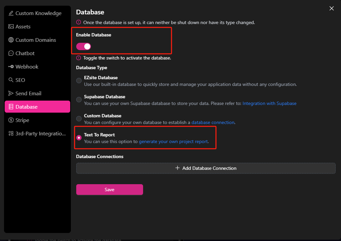341x241 pixels.
Task: Open 3rd-Party Integrations section
Action: (x=37, y=133)
